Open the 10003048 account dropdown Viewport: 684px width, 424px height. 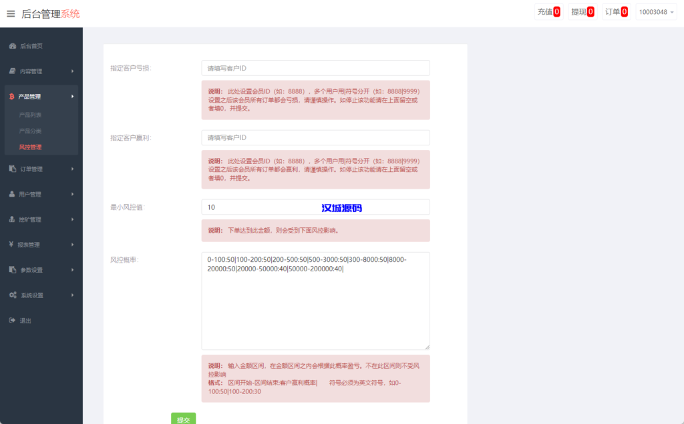click(657, 12)
